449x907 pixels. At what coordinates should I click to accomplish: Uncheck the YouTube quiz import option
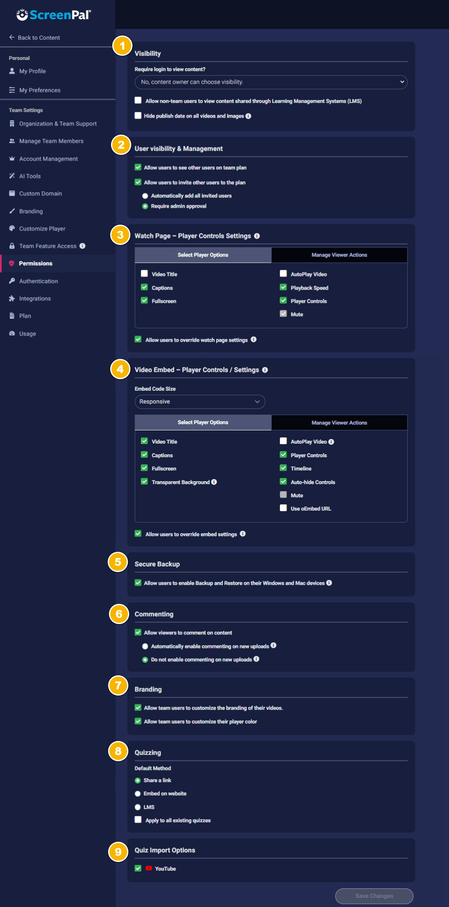pos(138,868)
